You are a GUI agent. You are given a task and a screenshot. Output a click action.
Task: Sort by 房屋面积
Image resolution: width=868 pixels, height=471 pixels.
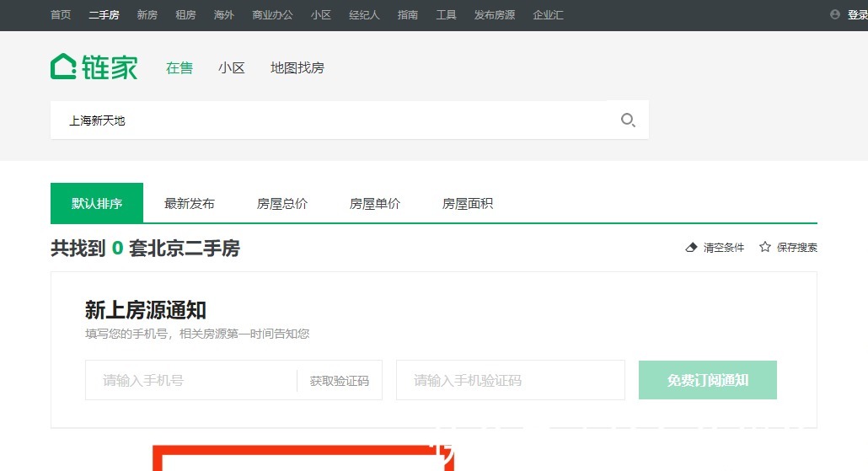[468, 203]
